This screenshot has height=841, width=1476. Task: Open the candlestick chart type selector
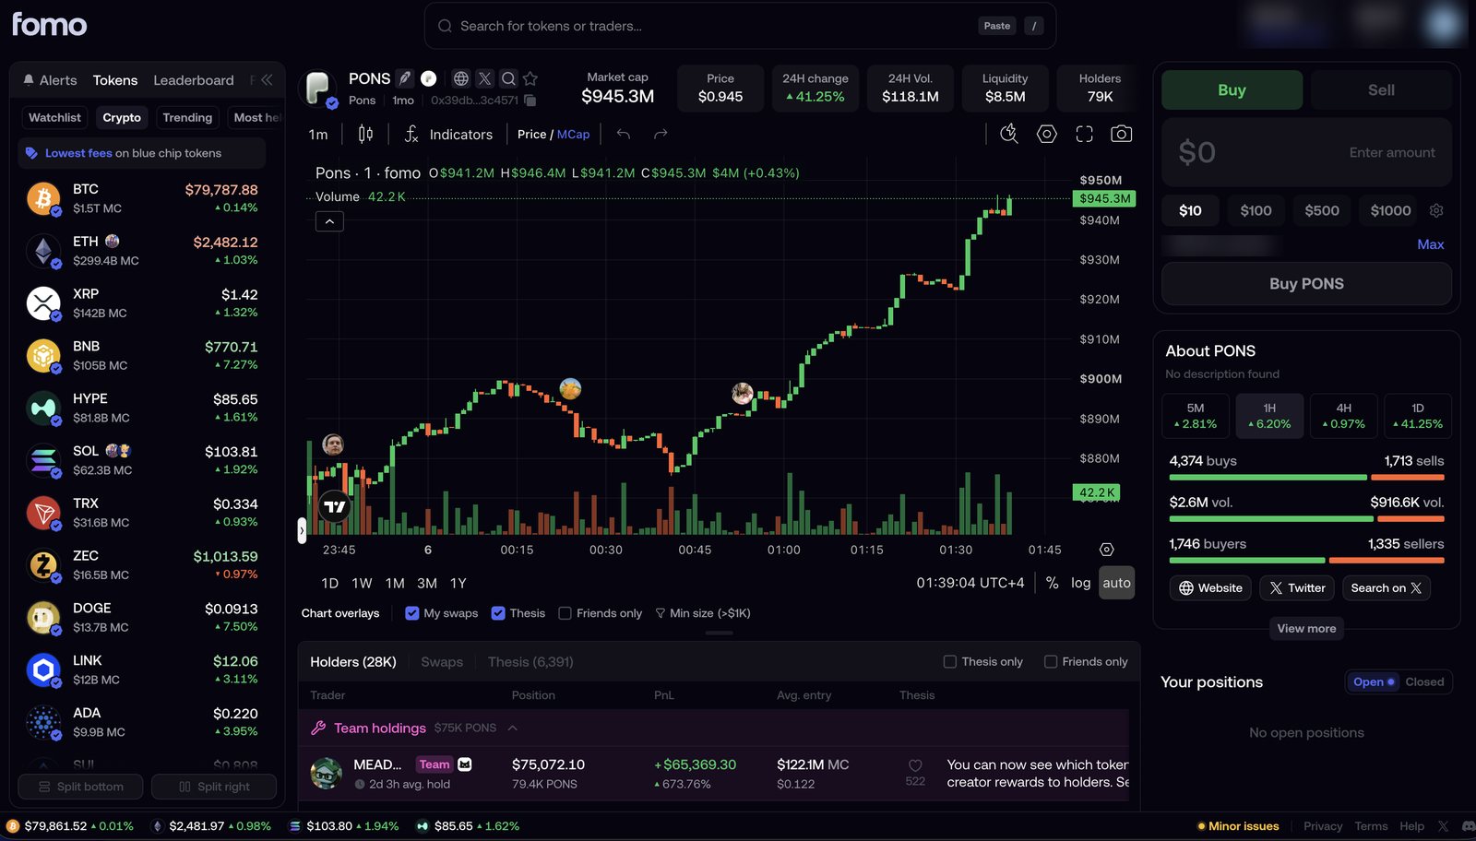pos(365,135)
